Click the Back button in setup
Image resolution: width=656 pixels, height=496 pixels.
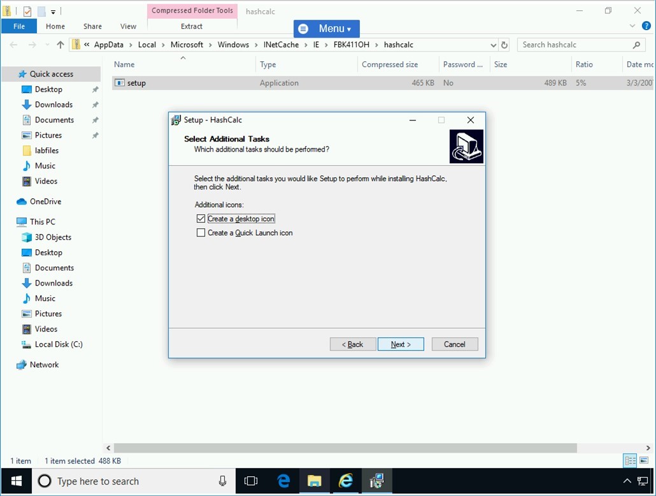[x=353, y=344]
